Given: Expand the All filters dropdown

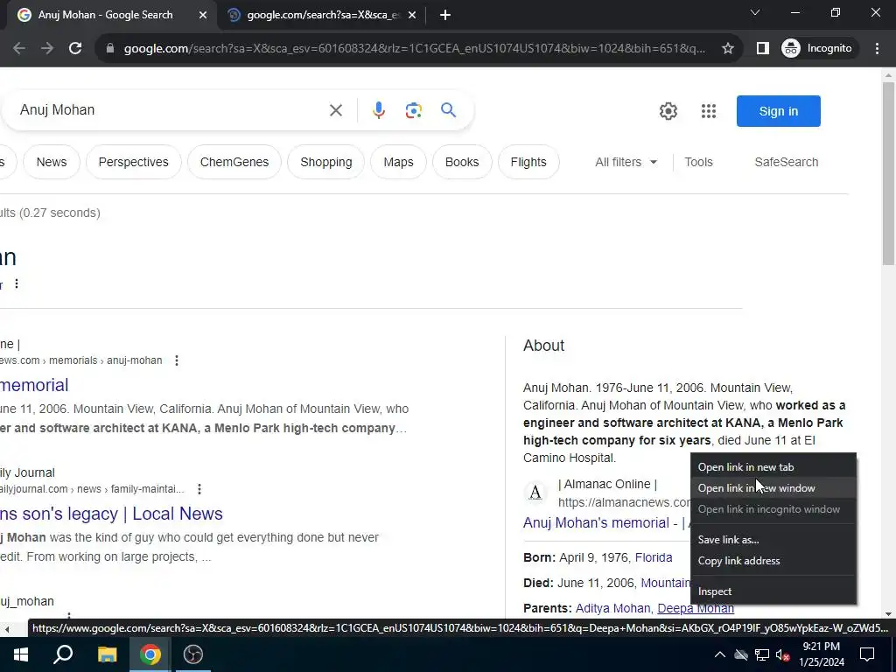Looking at the screenshot, I should coord(626,162).
